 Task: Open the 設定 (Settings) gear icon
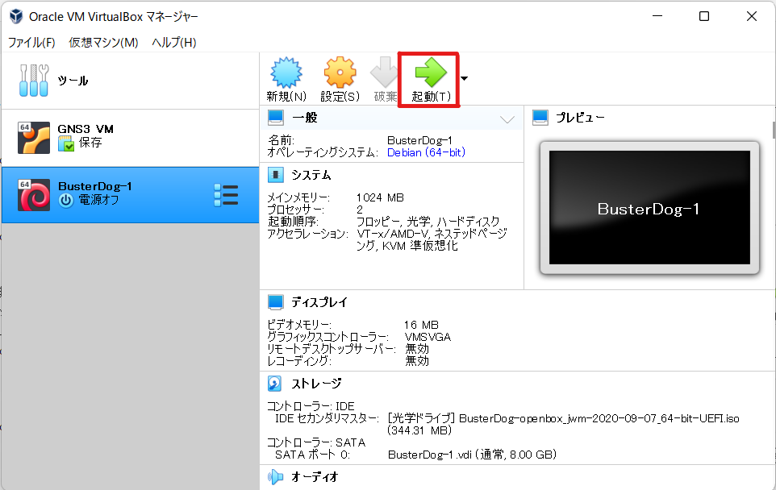coord(340,73)
